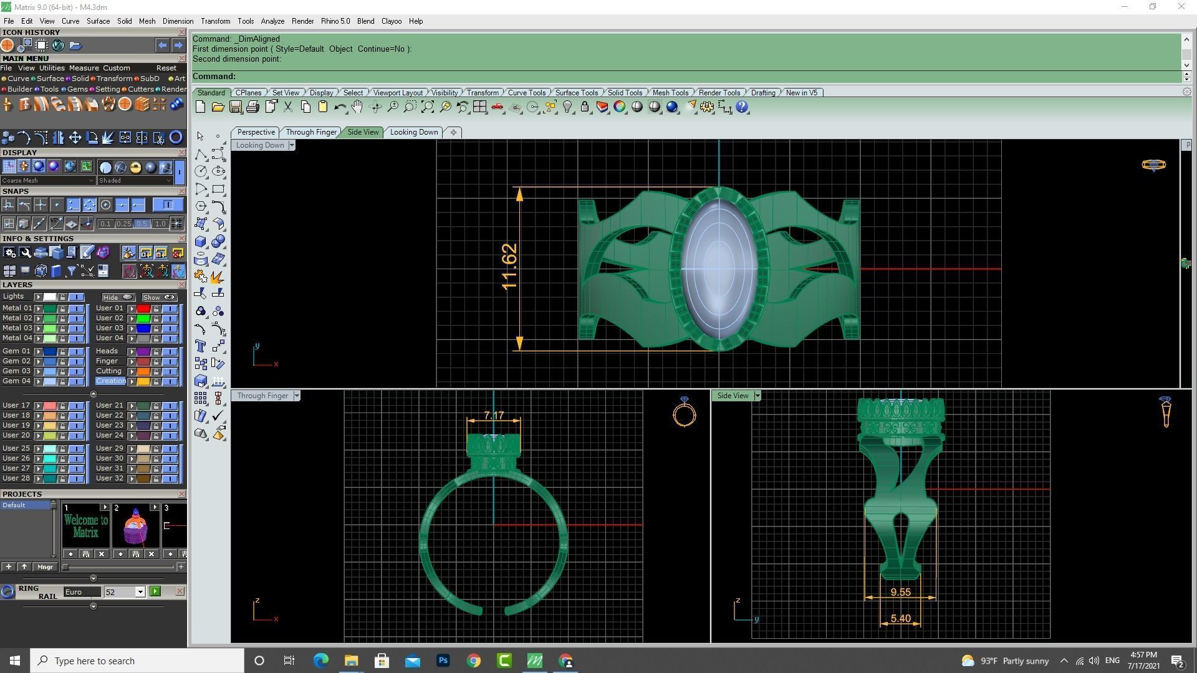Click the Show layers eye toggle
This screenshot has height=673, width=1197.
(x=159, y=297)
